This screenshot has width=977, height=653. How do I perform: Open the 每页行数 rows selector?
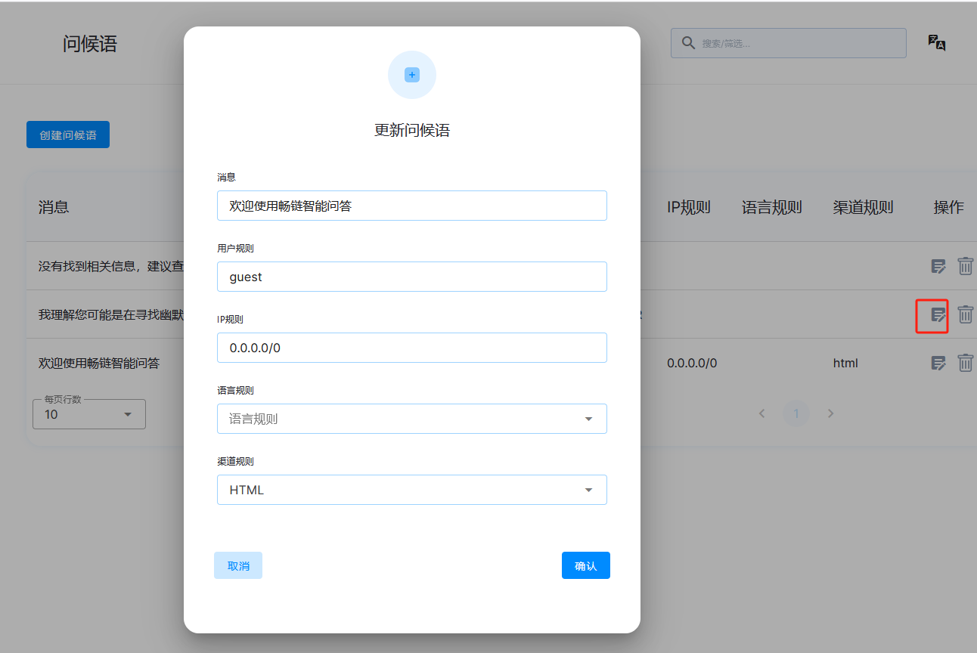[89, 414]
